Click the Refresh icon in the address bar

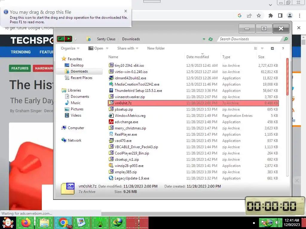210,39
